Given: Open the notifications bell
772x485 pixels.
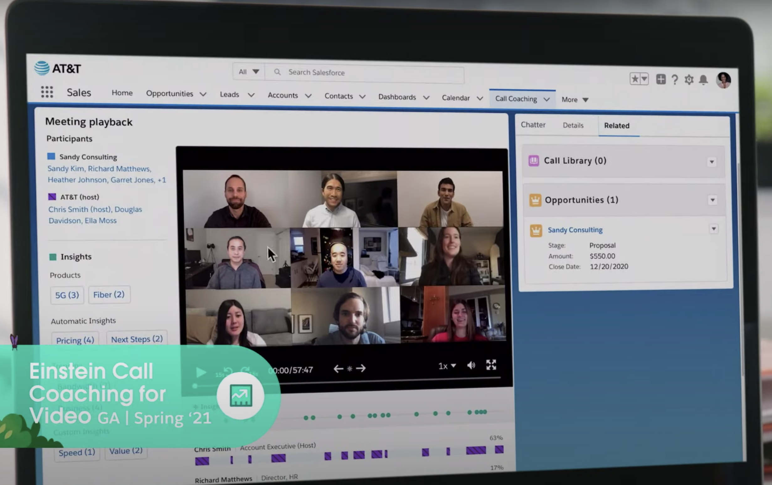Looking at the screenshot, I should 703,80.
